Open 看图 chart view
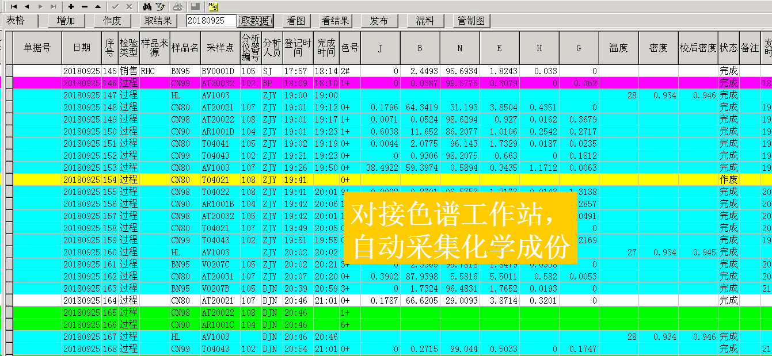772x356 pixels. tap(296, 21)
